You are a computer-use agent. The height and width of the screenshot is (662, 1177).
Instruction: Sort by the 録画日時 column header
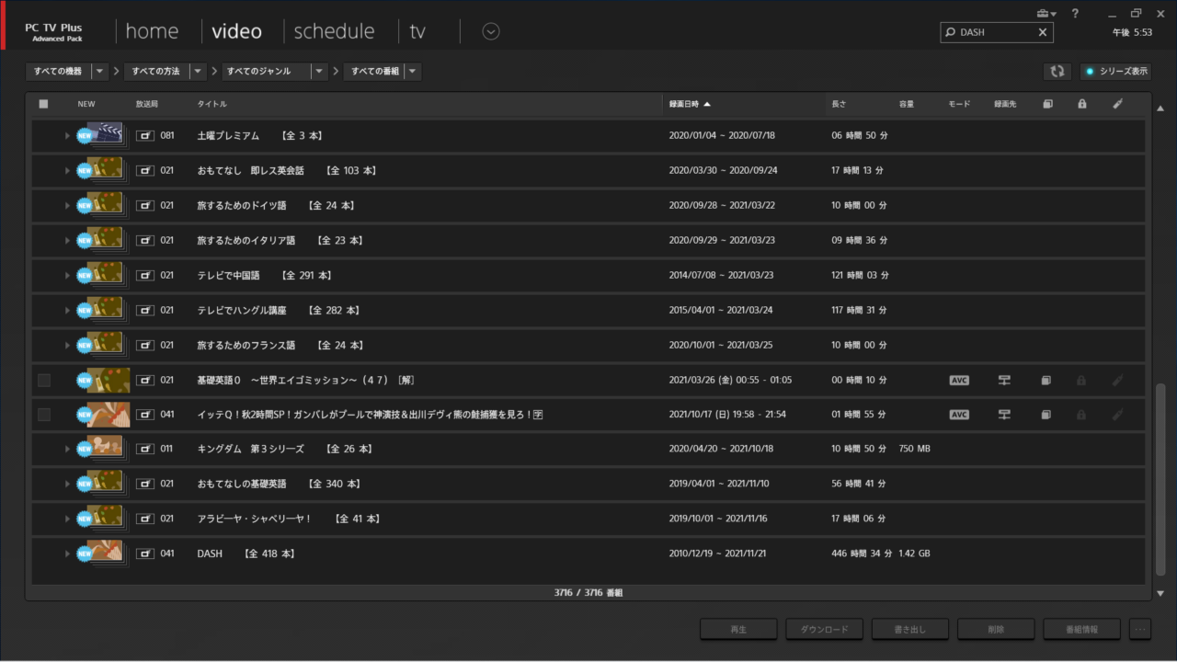point(690,104)
